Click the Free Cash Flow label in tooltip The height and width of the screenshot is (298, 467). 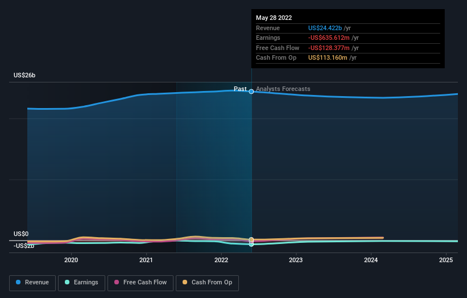278,48
